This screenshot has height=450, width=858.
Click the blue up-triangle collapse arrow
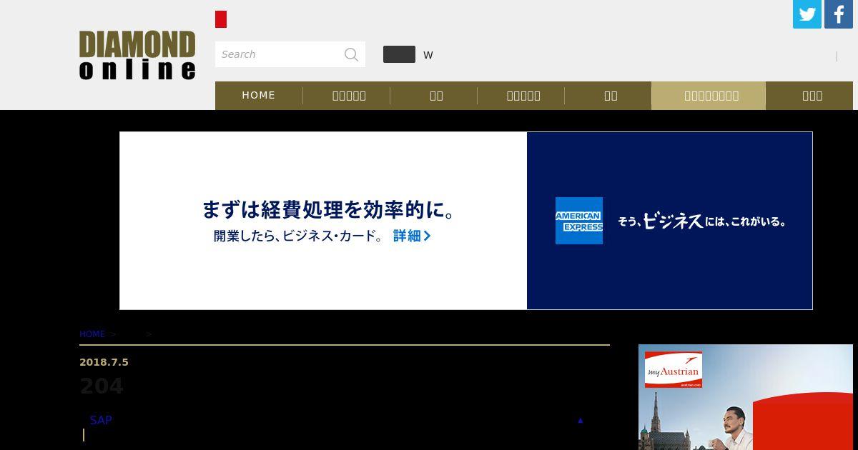point(581,420)
